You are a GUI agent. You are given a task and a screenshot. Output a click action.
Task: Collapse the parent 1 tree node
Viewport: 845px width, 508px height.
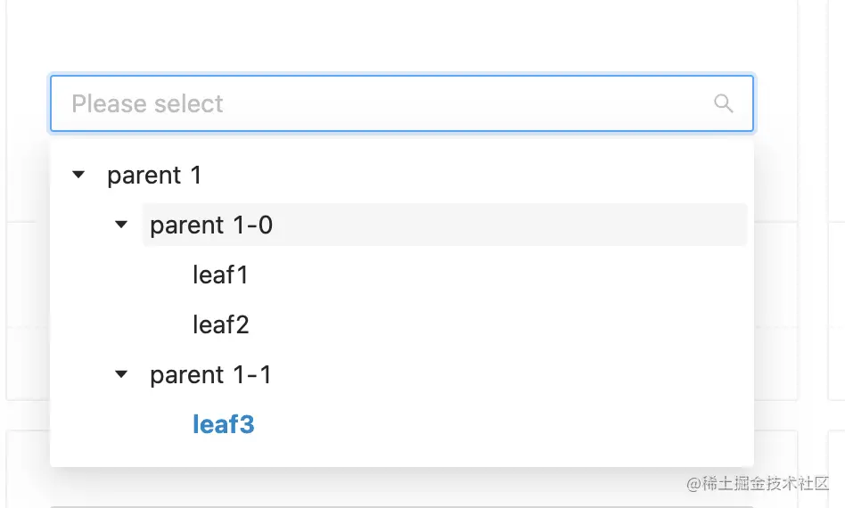[78, 175]
